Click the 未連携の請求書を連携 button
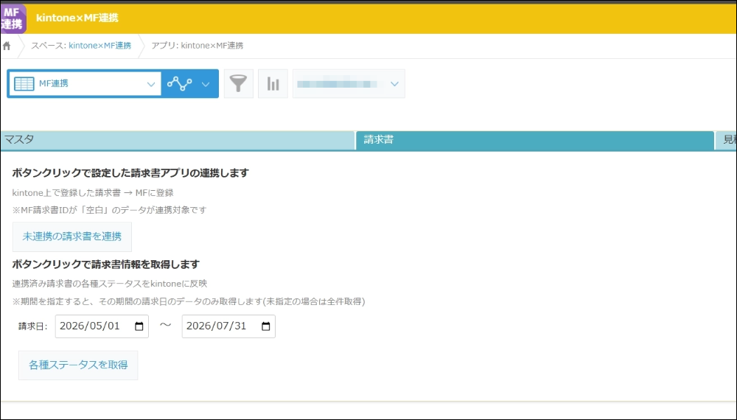737x420 pixels. coord(72,237)
